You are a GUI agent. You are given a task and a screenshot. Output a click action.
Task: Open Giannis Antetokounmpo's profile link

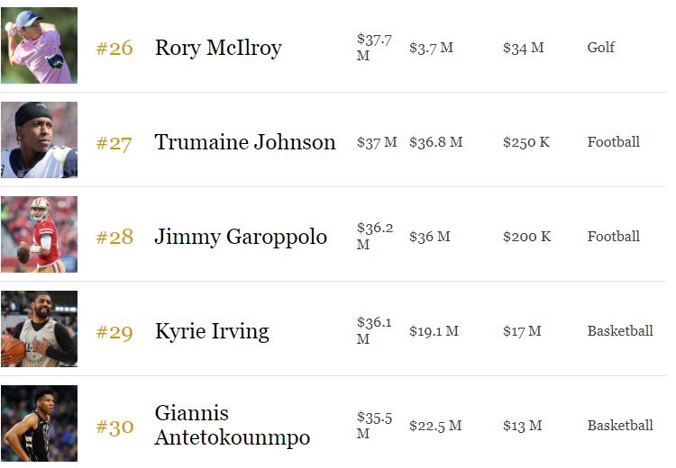click(x=233, y=426)
